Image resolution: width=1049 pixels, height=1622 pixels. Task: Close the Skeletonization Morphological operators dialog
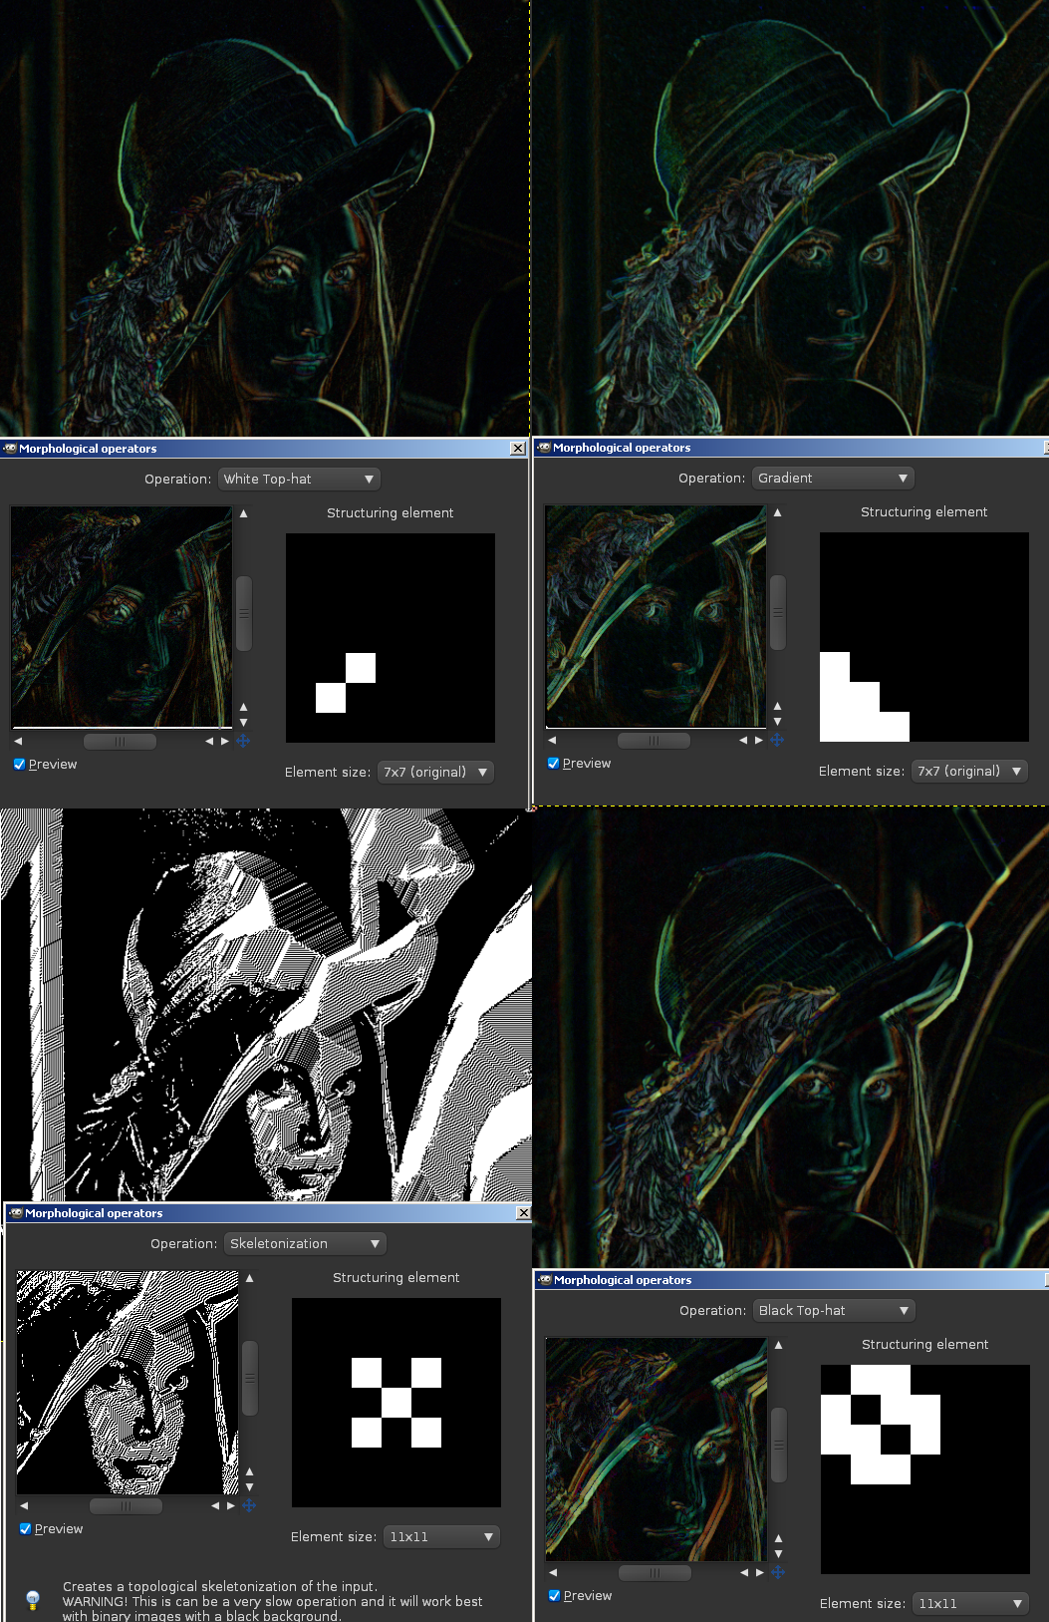click(x=524, y=1213)
